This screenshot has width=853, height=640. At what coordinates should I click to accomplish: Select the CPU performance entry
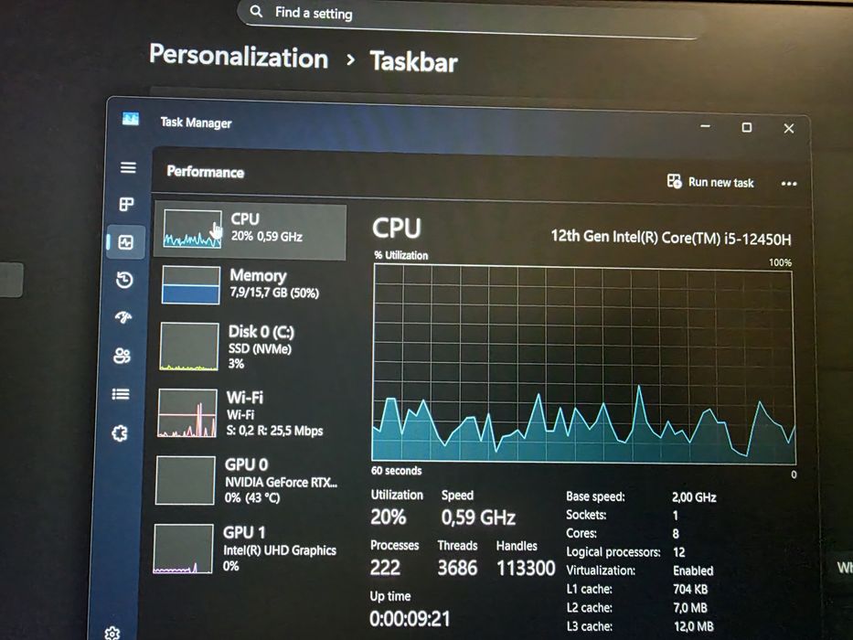click(251, 230)
